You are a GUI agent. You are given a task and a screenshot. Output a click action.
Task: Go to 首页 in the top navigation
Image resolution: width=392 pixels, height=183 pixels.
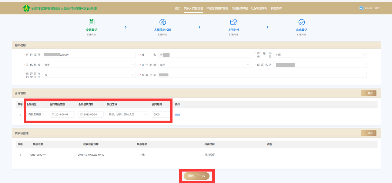click(178, 8)
